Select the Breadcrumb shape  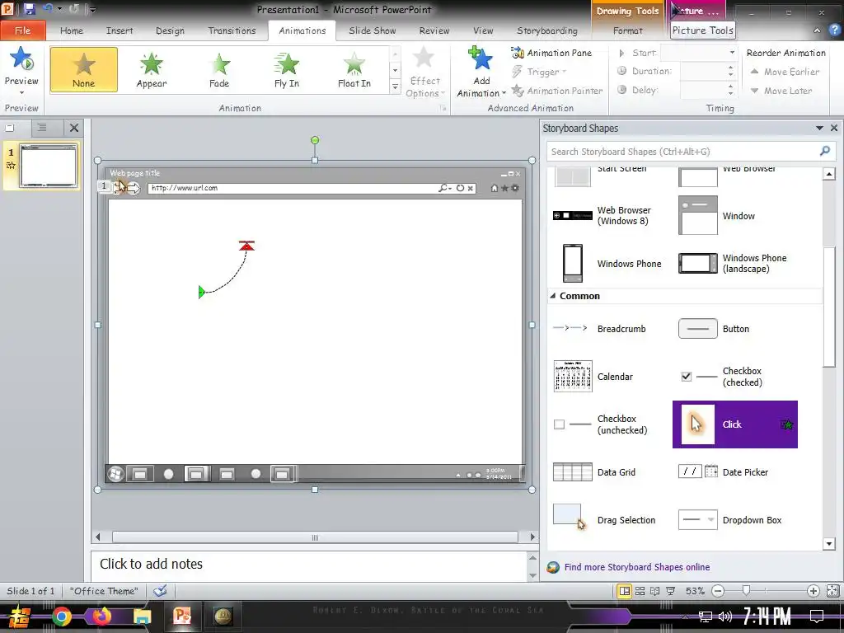coord(608,328)
